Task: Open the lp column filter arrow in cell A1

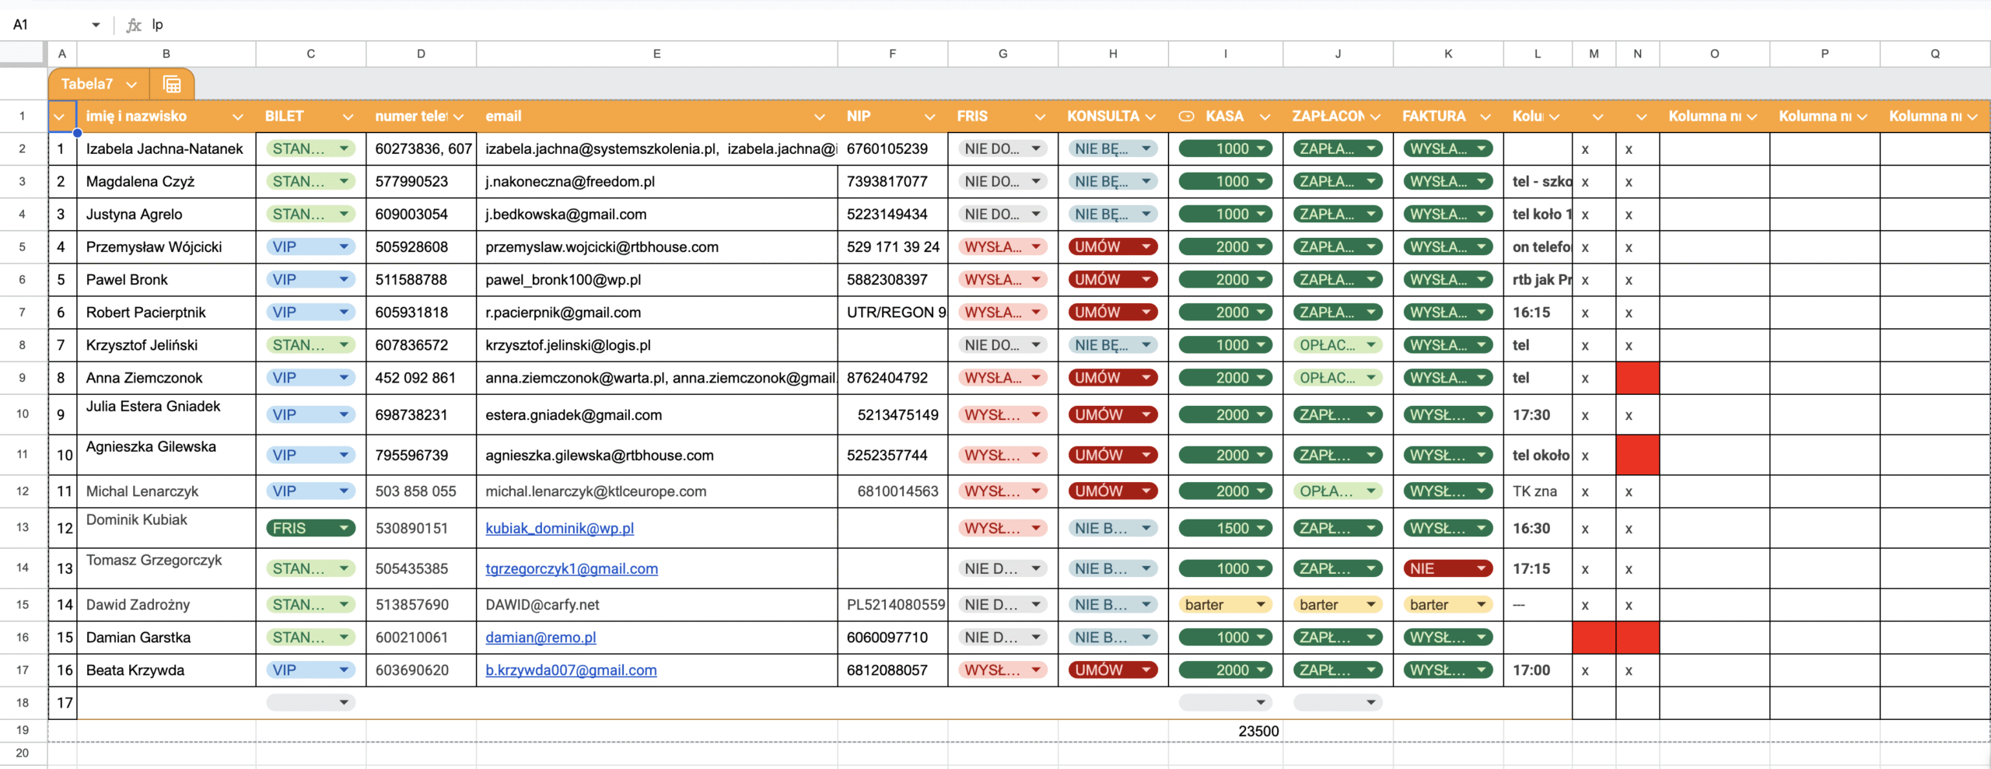Action: [59, 117]
